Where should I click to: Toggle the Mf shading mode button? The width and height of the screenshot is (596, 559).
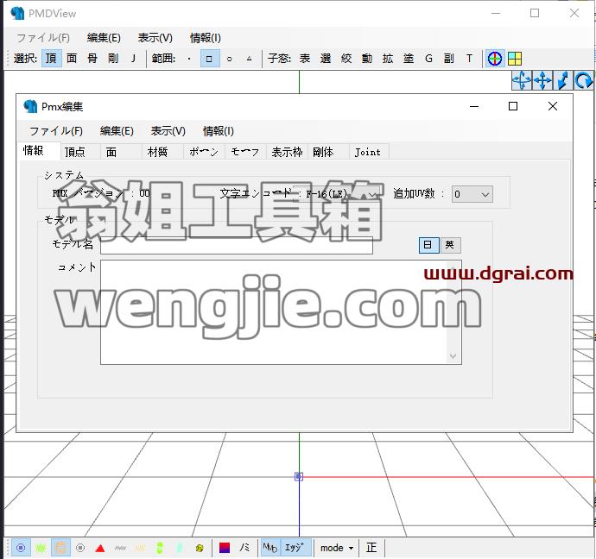click(270, 548)
